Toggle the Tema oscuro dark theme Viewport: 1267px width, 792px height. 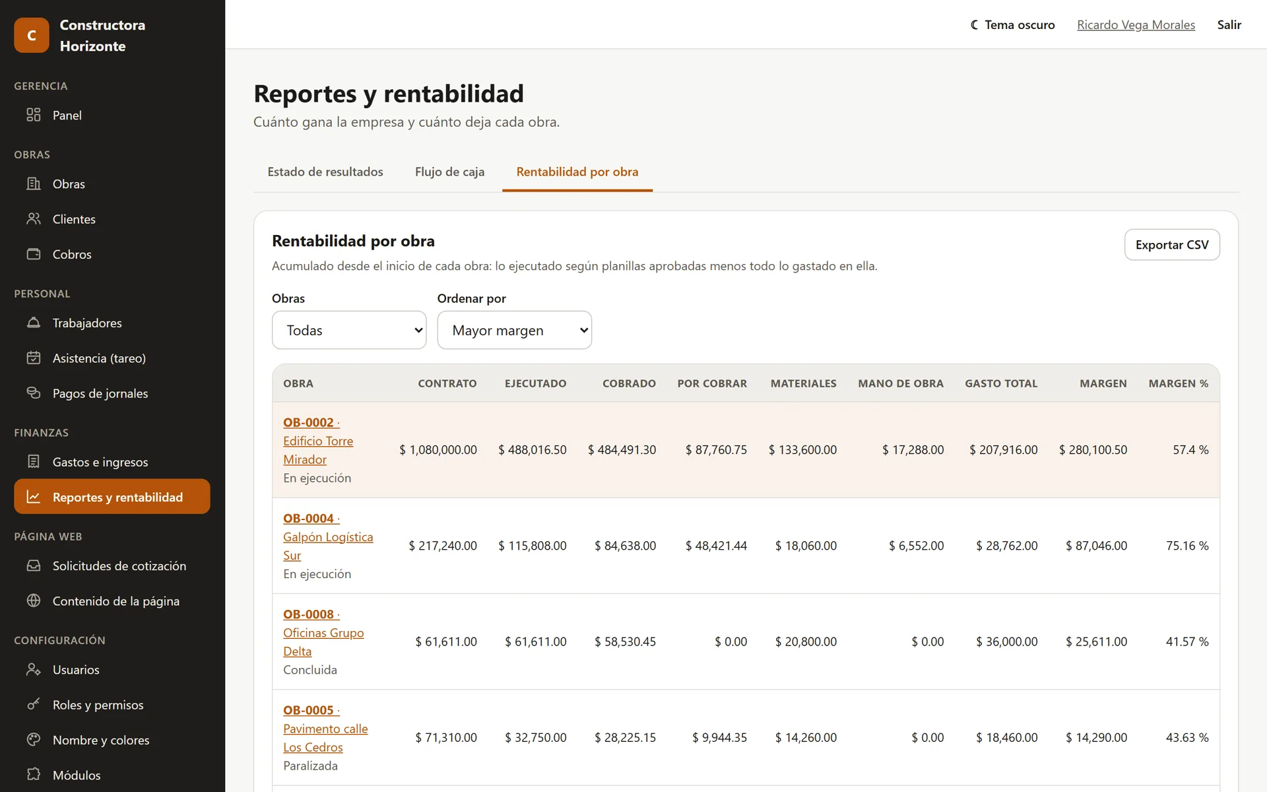[x=1012, y=24]
